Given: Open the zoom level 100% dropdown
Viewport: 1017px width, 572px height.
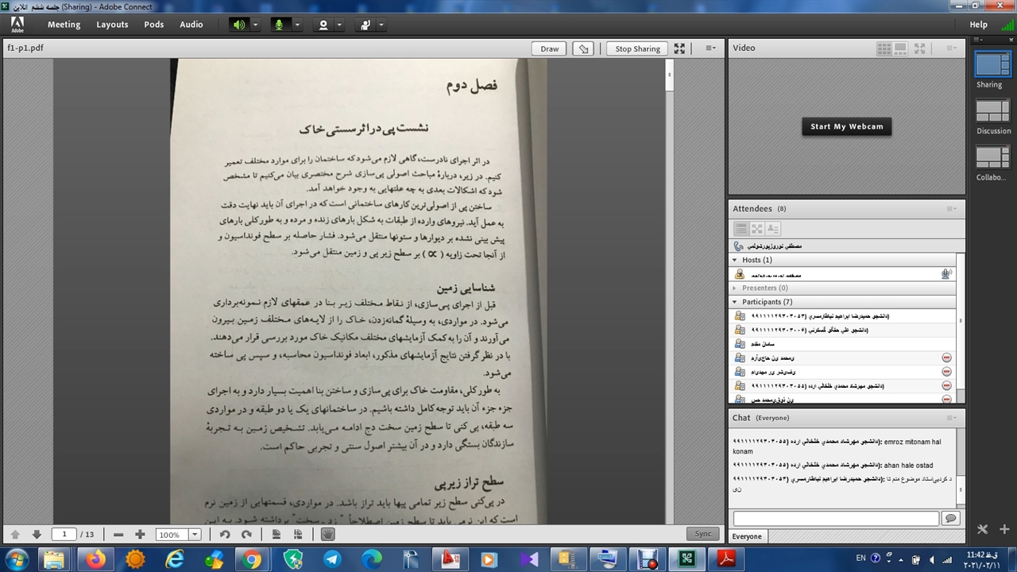Looking at the screenshot, I should pos(195,535).
